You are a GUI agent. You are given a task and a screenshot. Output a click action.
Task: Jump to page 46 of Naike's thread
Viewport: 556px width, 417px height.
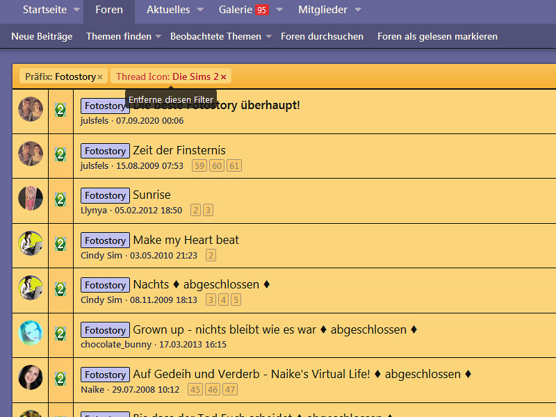213,390
